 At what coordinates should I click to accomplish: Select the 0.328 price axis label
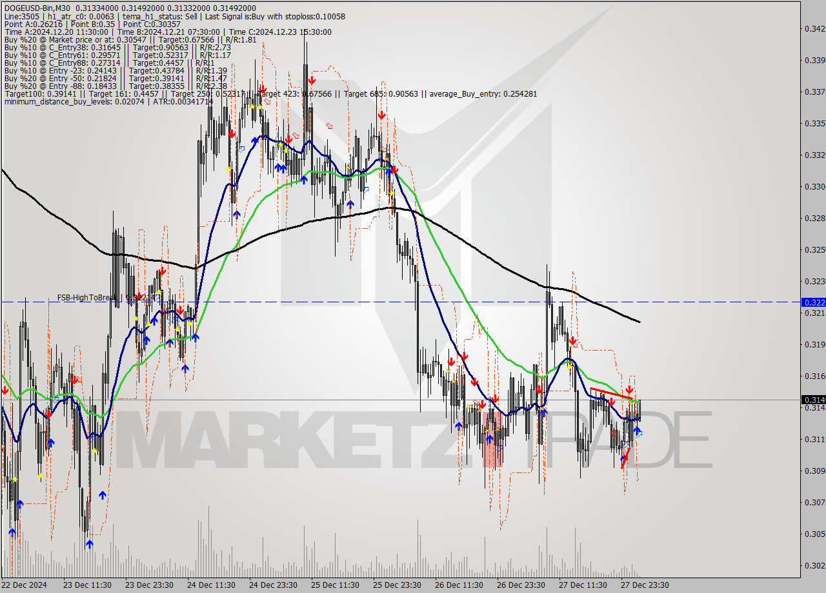click(x=815, y=218)
